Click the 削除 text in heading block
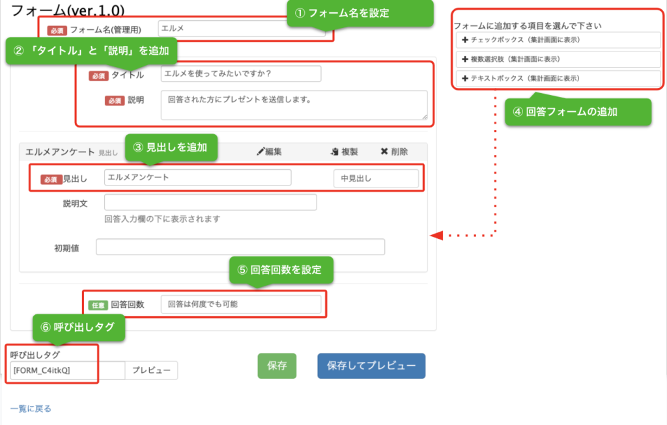This screenshot has height=425, width=667. click(399, 152)
